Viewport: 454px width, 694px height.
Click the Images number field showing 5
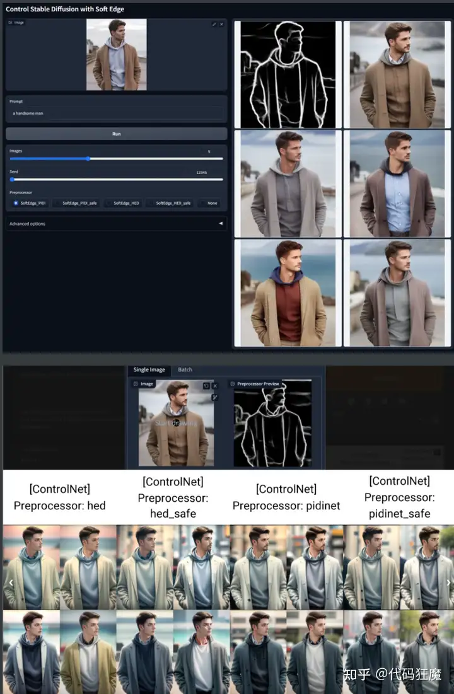209,151
